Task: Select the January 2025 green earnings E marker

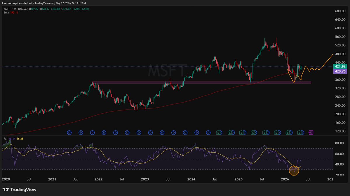Action: (x=241, y=133)
